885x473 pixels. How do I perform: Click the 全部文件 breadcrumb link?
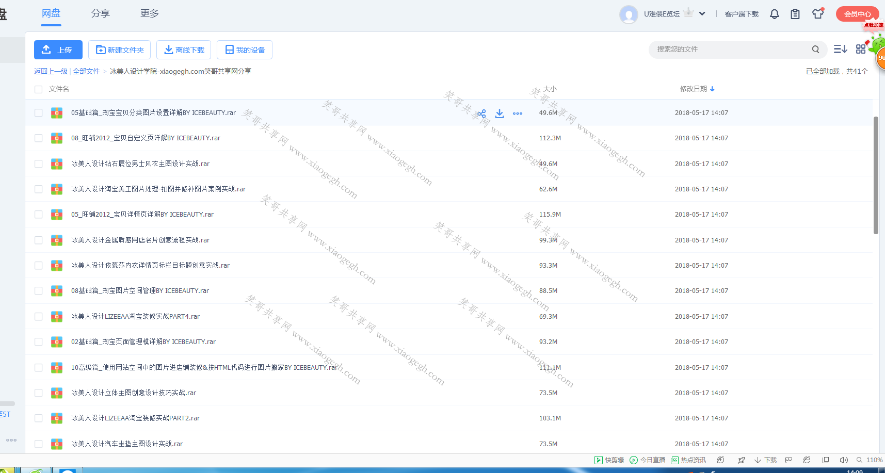86,71
